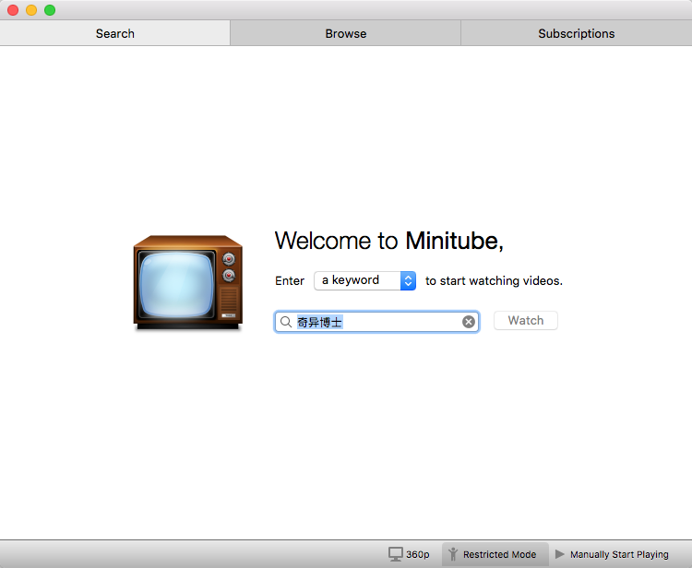Click the search text field
Viewport: 692px width, 568px height.
[x=376, y=322]
